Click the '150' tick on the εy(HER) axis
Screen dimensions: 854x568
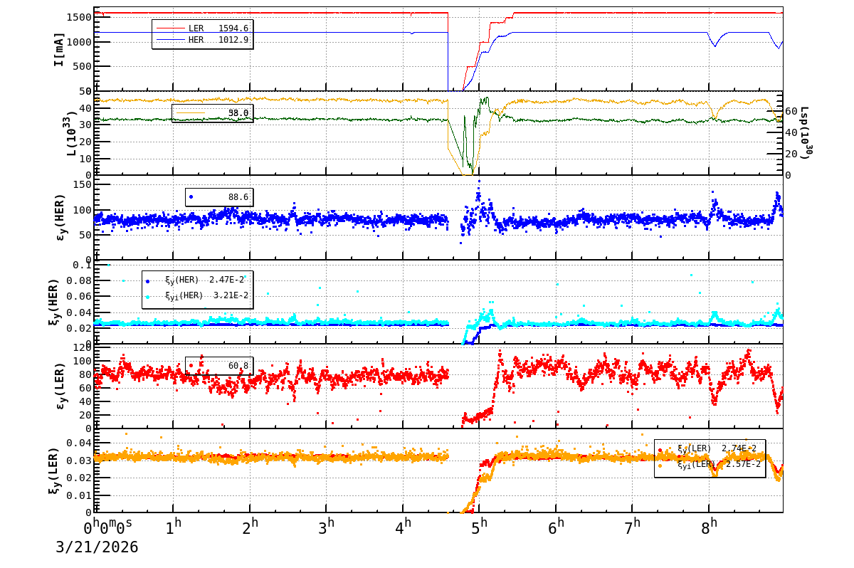(x=81, y=185)
